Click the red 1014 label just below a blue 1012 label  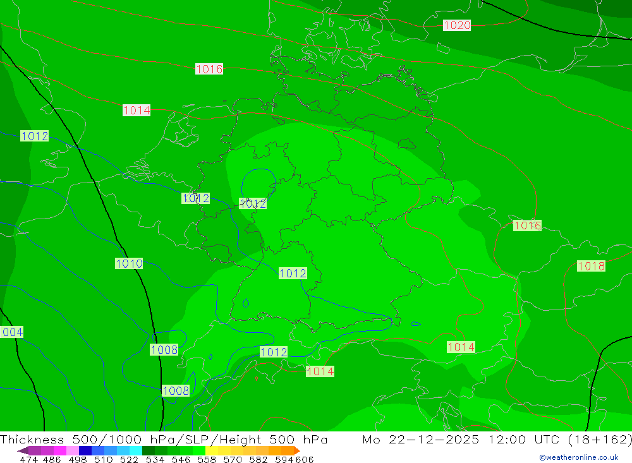click(x=320, y=371)
